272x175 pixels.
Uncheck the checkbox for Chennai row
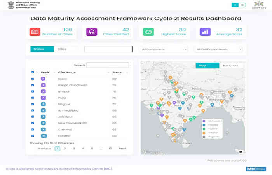pyautogui.click(x=33, y=129)
